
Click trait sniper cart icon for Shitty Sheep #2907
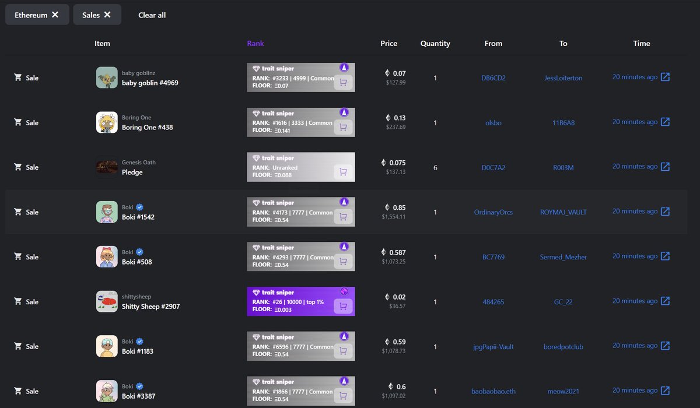coord(343,306)
